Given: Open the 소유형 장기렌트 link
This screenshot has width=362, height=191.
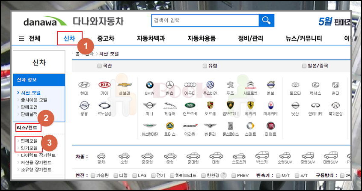Looking at the screenshot, I should click(36, 170).
